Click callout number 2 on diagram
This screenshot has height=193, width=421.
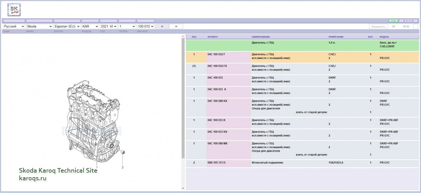[122, 167]
